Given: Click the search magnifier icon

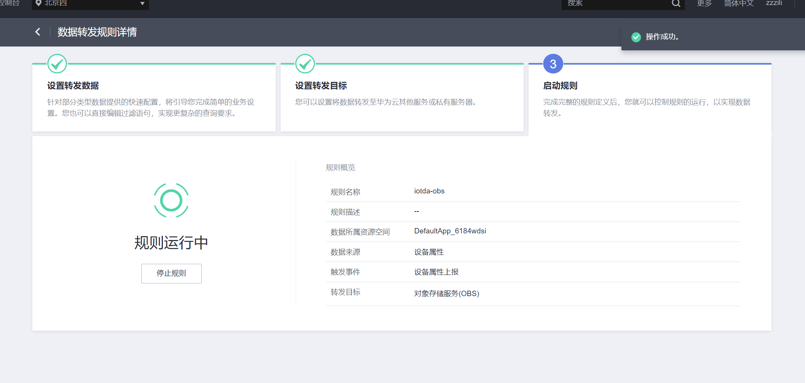Looking at the screenshot, I should pyautogui.click(x=676, y=3).
